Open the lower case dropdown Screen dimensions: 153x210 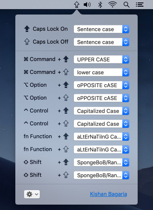pyautogui.click(x=101, y=72)
